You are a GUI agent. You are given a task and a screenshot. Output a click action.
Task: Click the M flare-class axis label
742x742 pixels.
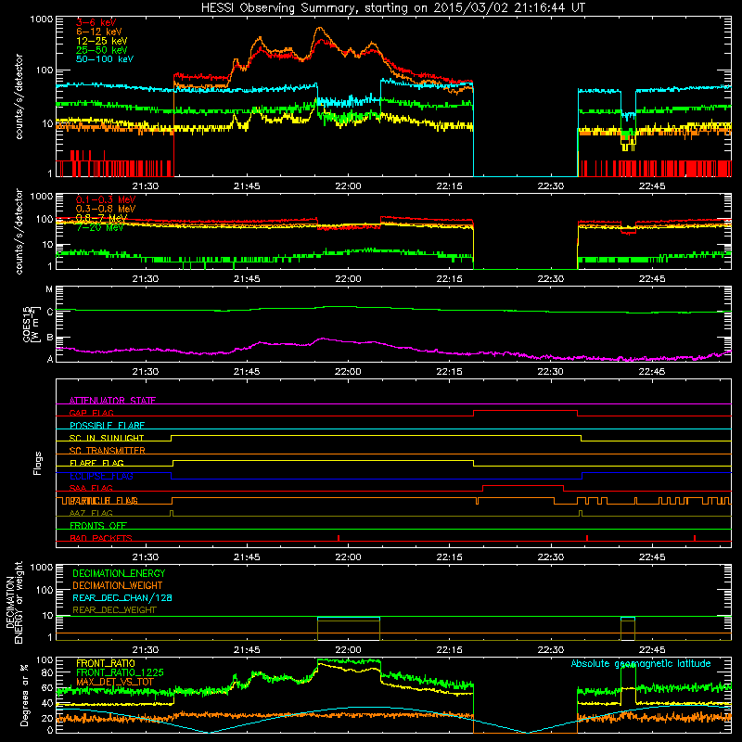(x=49, y=289)
